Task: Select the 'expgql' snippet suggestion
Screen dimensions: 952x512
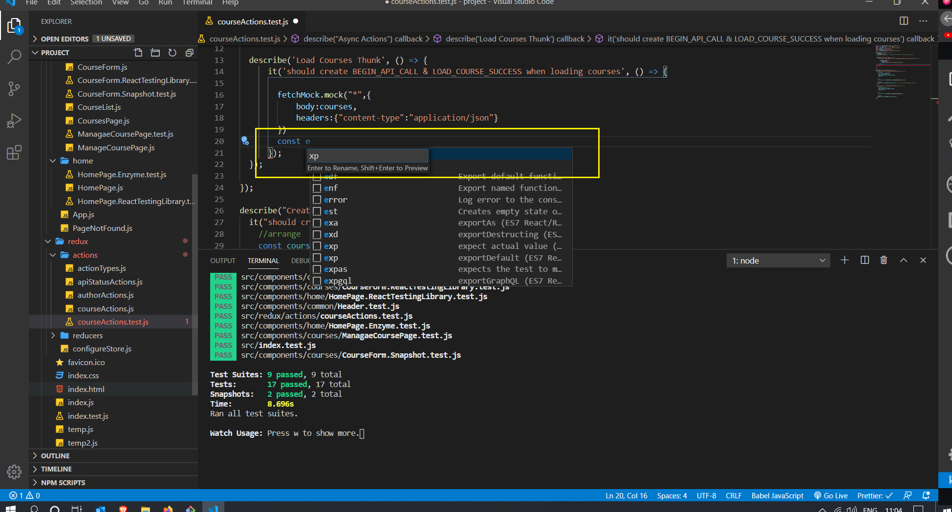Action: click(442, 281)
